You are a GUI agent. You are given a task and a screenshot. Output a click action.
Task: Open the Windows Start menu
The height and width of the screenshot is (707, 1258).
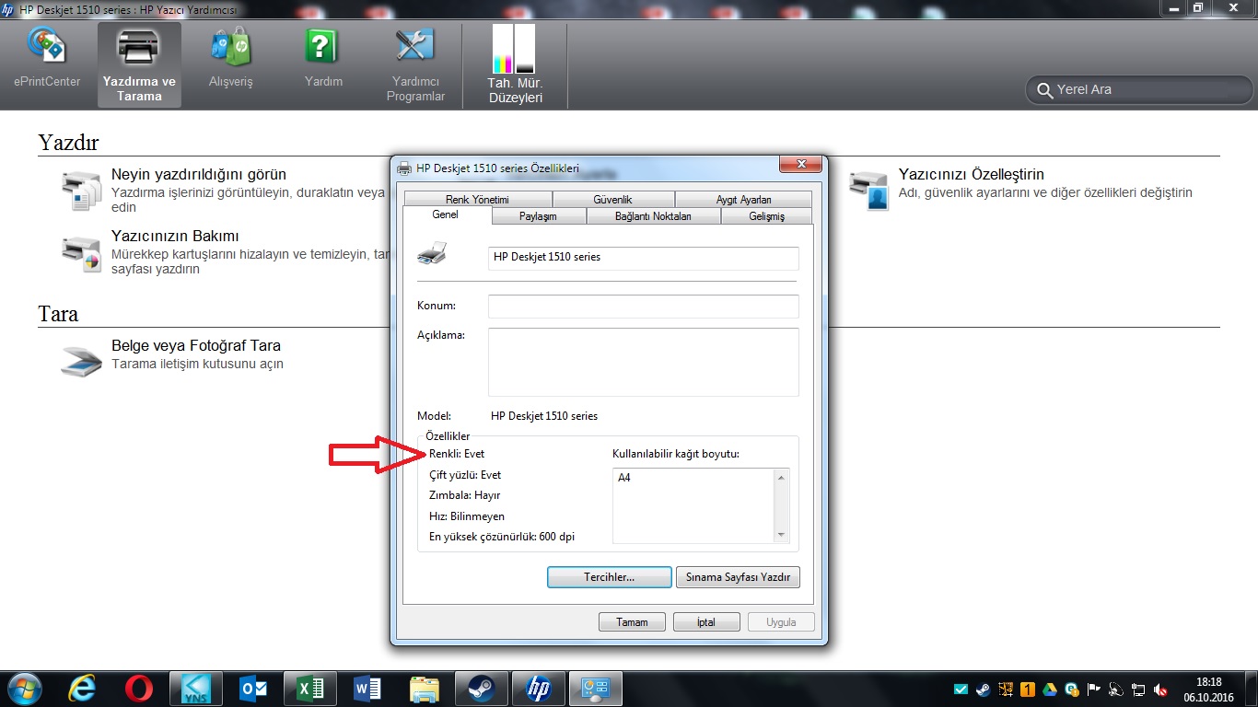24,689
